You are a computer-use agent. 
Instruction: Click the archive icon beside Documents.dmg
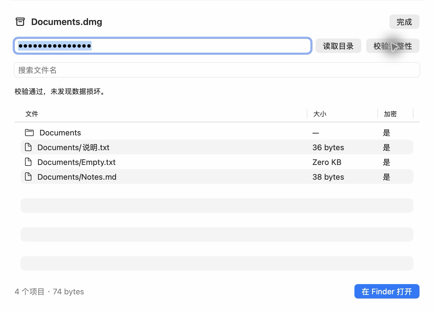(20, 22)
